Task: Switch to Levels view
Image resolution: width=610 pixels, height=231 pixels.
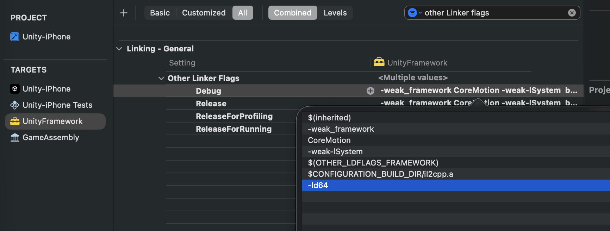Action: point(335,13)
